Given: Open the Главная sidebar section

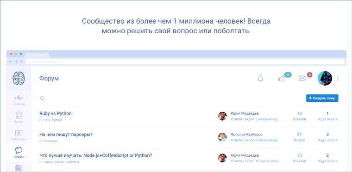Looking at the screenshot, I should pyautogui.click(x=19, y=100).
